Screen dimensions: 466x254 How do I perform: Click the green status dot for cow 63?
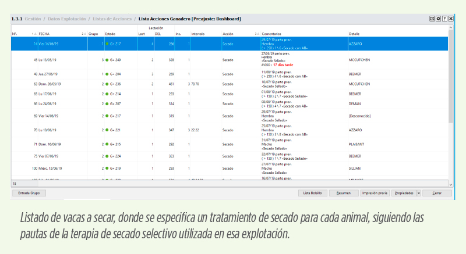[x=107, y=84]
